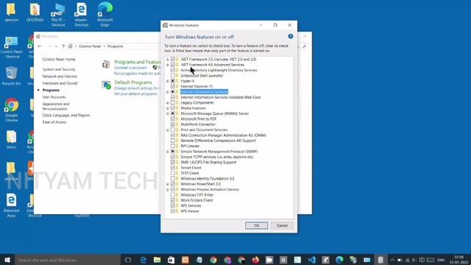Open Hardware and Sound category
This screenshot has width=471, height=265.
pyautogui.click(x=60, y=83)
